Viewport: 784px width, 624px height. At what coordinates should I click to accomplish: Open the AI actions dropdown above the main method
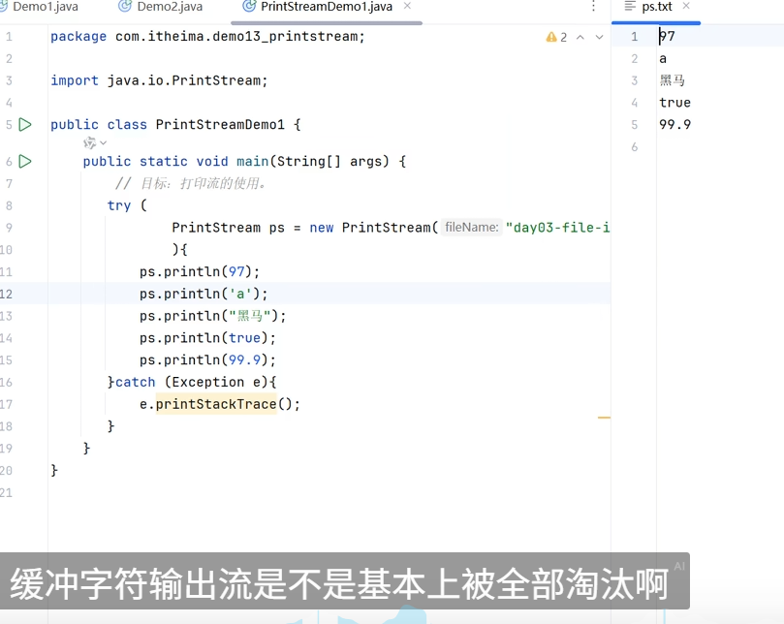click(x=95, y=143)
